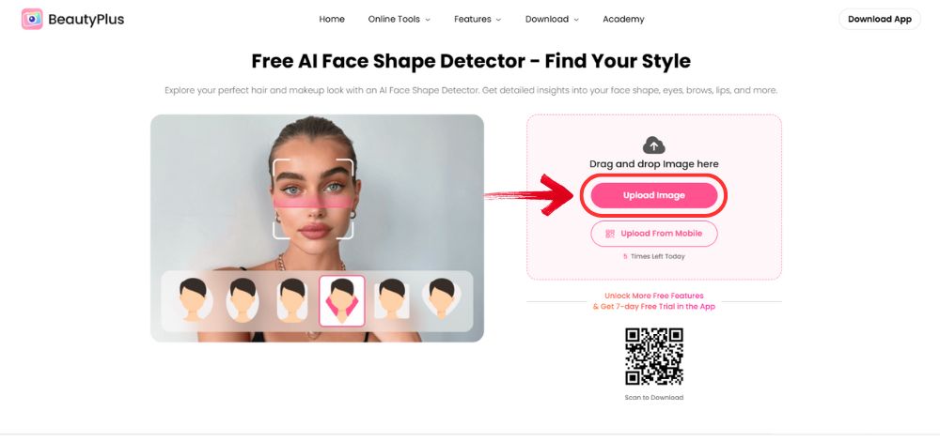The width and height of the screenshot is (940, 441).
Task: Open the Home menu item
Action: 332,19
